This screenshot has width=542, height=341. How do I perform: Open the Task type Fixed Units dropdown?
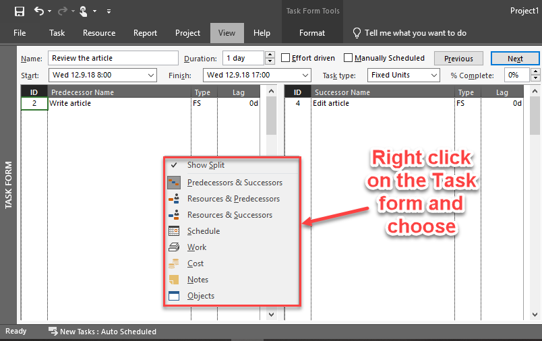[x=433, y=75]
